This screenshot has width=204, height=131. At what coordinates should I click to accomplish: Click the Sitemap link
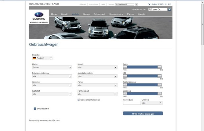click(x=83, y=4)
